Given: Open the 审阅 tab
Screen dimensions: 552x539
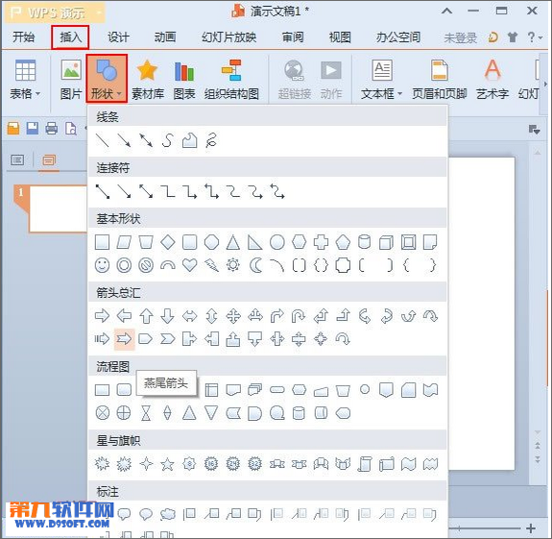Looking at the screenshot, I should 293,37.
